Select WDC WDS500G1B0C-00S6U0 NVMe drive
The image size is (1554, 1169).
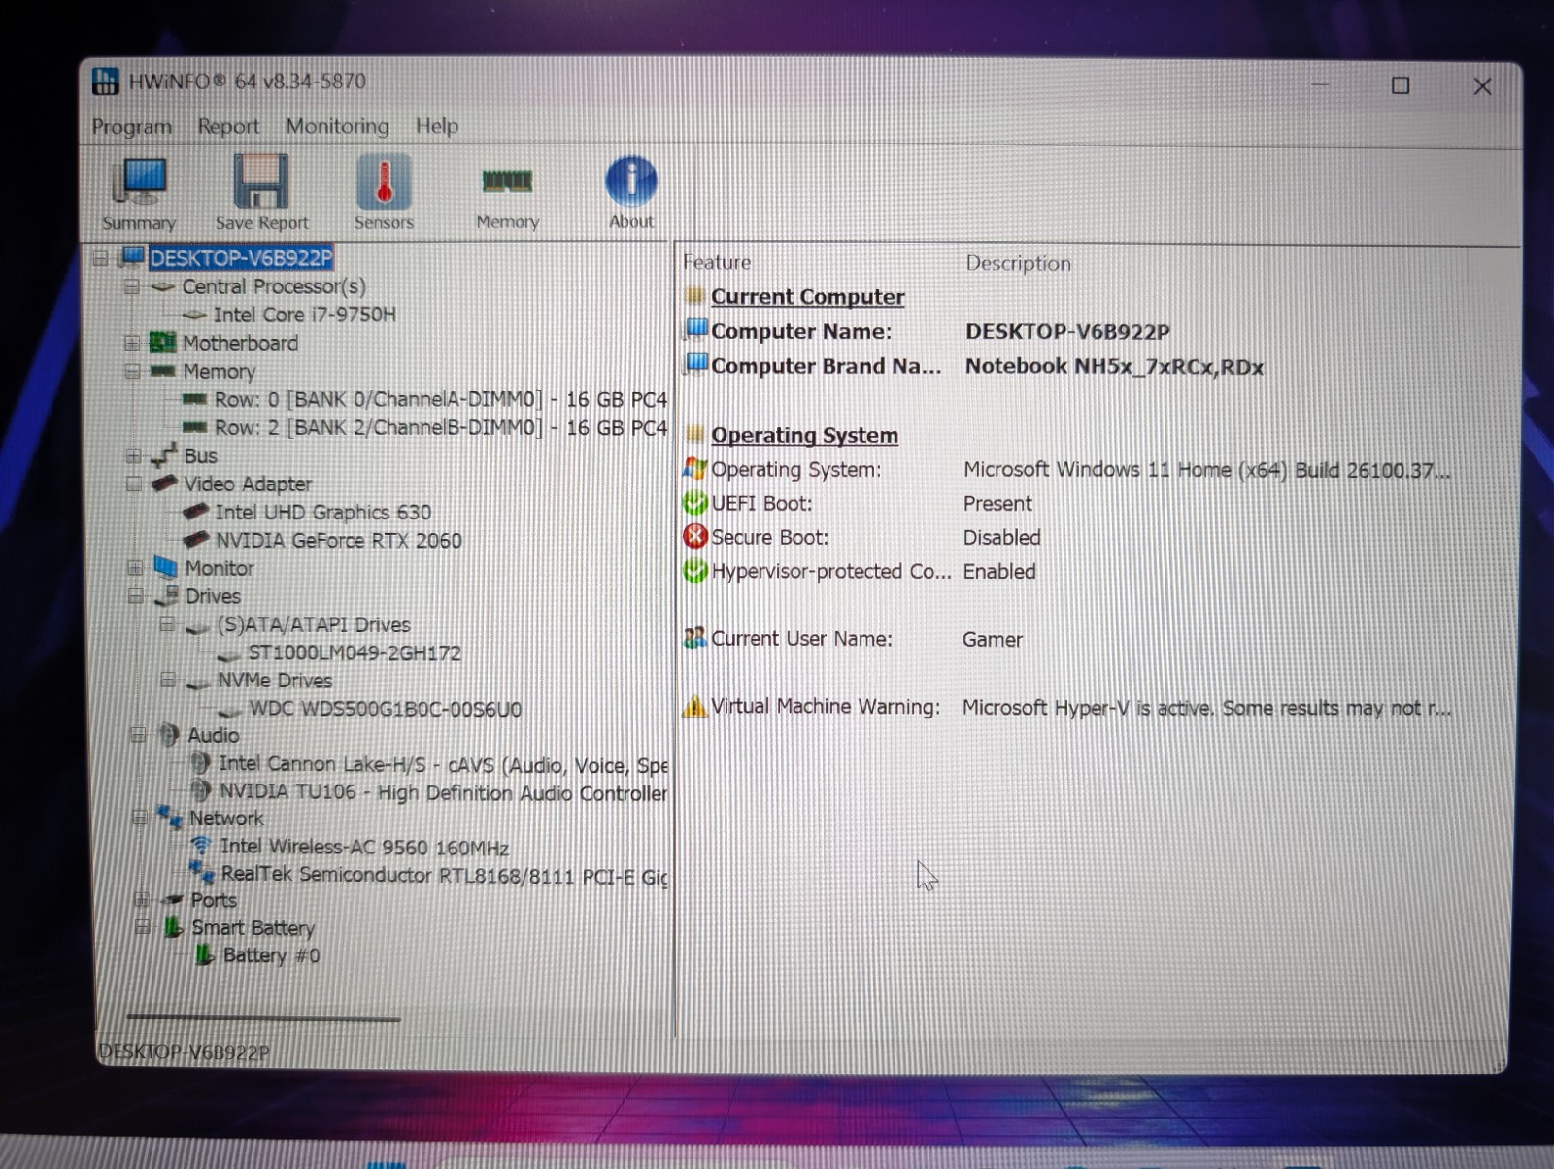tap(386, 709)
